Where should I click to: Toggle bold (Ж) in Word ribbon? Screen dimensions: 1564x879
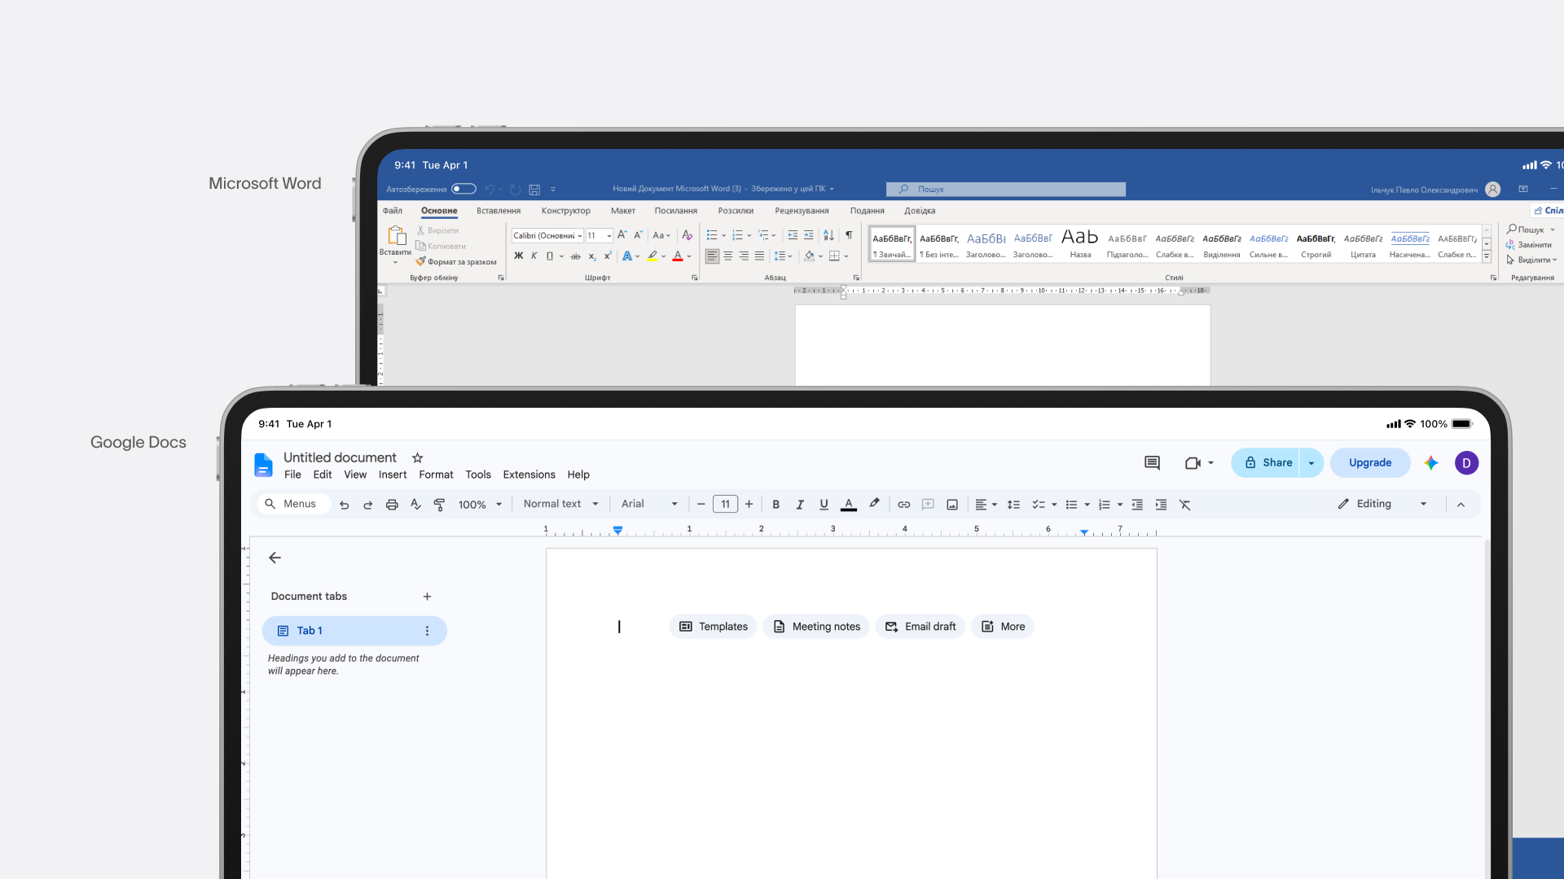[518, 256]
